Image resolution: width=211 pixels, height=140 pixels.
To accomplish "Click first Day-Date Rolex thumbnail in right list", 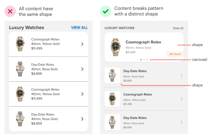I will (x=113, y=75).
